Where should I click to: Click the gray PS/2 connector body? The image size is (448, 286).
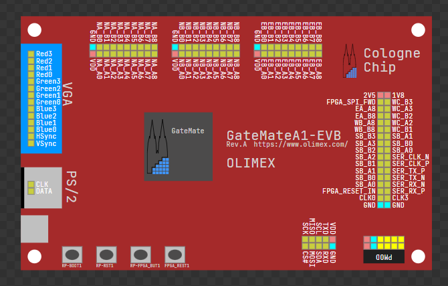coord(43,188)
